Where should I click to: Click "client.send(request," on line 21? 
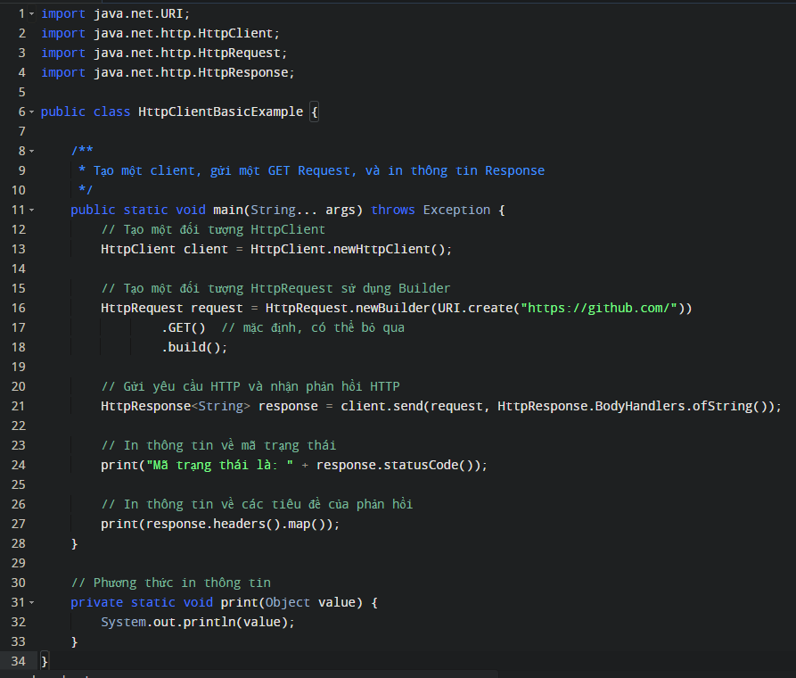coord(415,406)
